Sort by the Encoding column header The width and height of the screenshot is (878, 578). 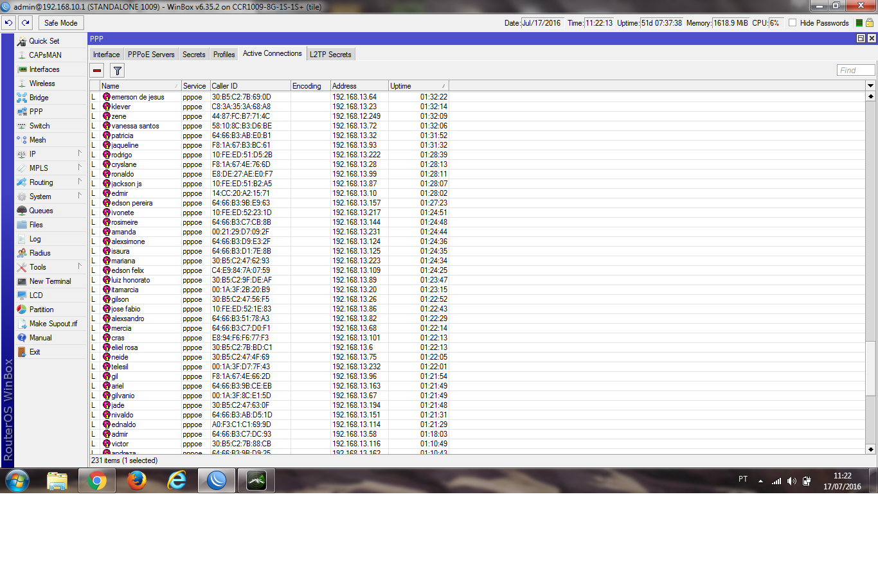(310, 85)
